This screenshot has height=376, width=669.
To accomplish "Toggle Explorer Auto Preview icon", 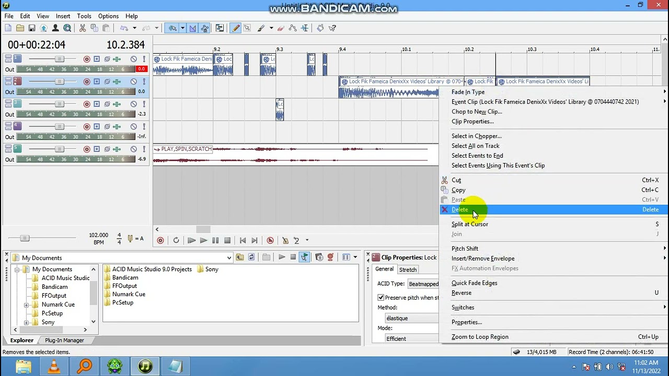I will pyautogui.click(x=304, y=257).
